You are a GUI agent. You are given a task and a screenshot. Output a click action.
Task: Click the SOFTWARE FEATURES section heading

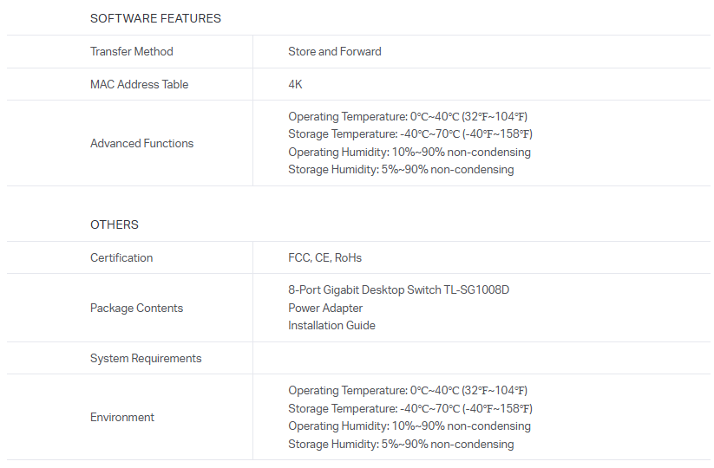coord(155,18)
